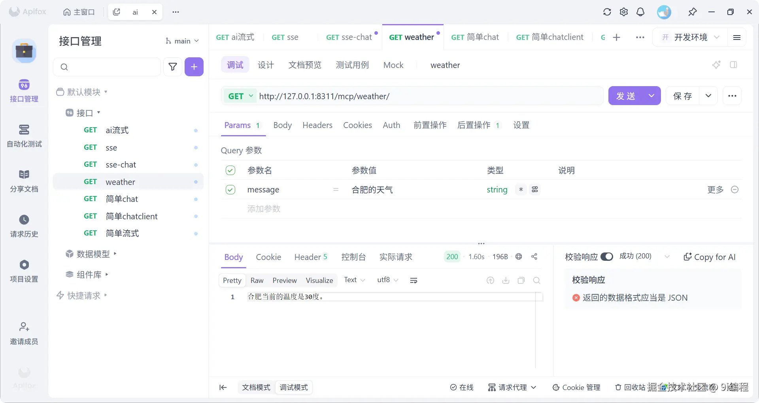This screenshot has height=403, width=759.
Task: Collapse the left panel with the arrow icon
Action: [x=223, y=388]
